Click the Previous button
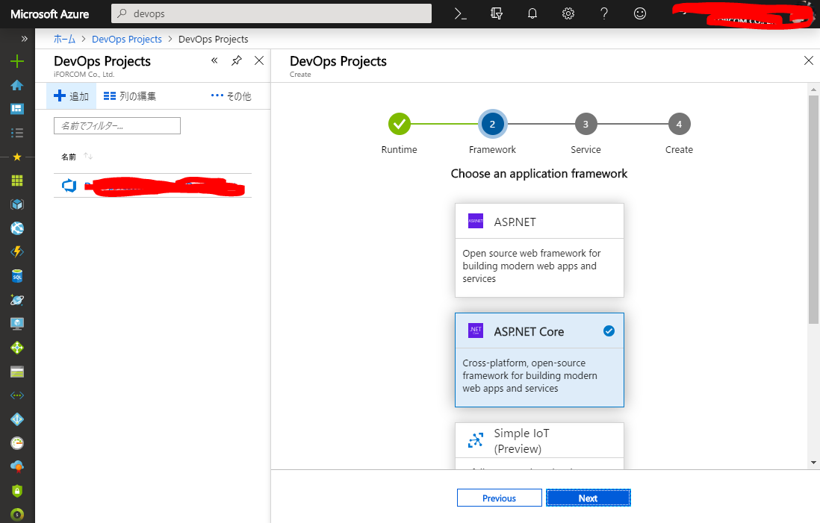This screenshot has width=820, height=523. (500, 498)
